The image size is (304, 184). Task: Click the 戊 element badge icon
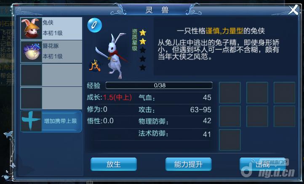(x=95, y=66)
